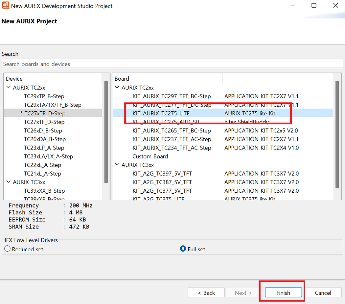Select device TC21xL_A-Step
The image size is (345, 304).
[x=42, y=174]
